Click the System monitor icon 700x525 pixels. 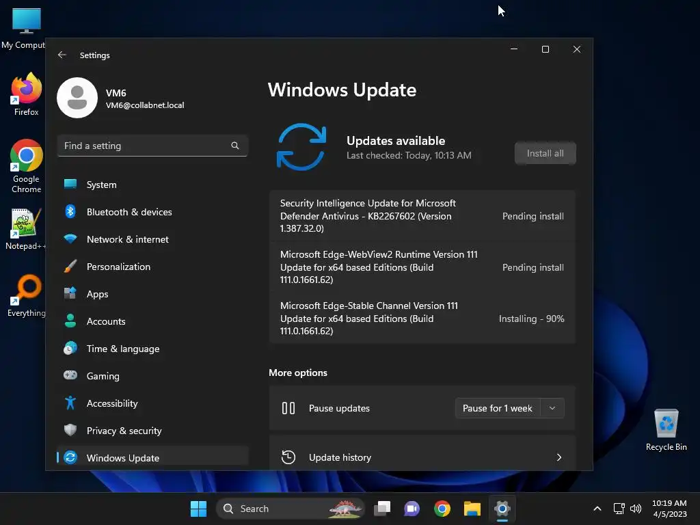[x=70, y=184]
